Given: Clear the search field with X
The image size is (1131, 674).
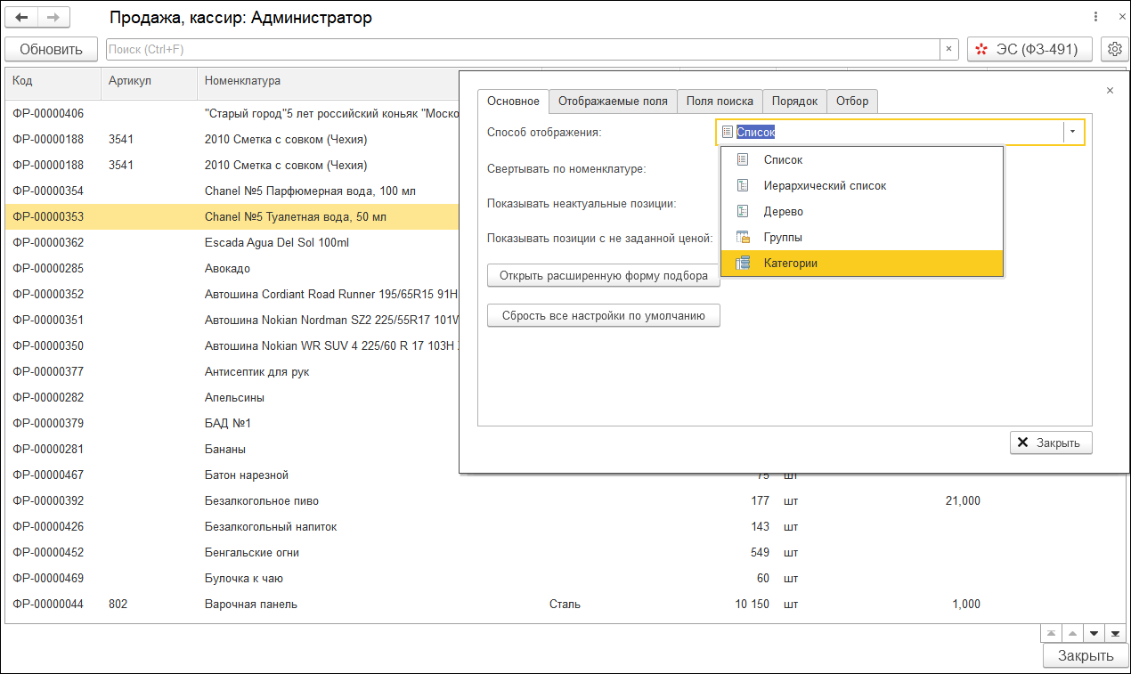Looking at the screenshot, I should click(x=949, y=50).
